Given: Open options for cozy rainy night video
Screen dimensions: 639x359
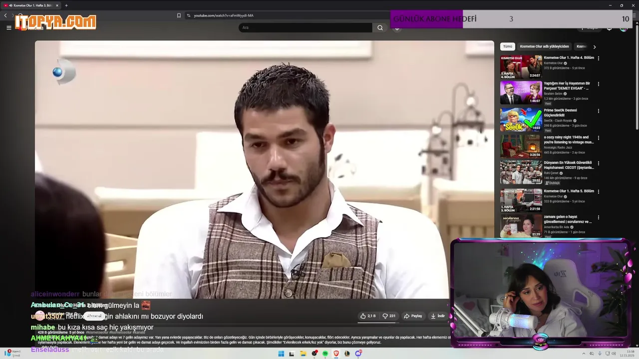Looking at the screenshot, I should click(599, 138).
